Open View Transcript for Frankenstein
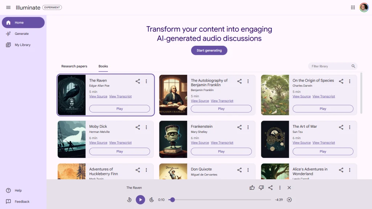The image size is (372, 209). pyautogui.click(x=222, y=143)
